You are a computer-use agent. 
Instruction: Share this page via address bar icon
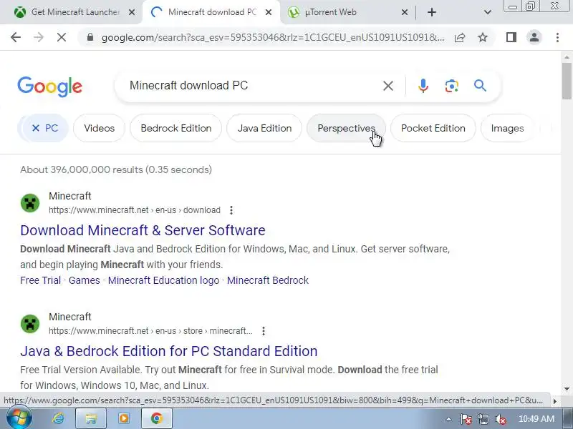tap(460, 37)
